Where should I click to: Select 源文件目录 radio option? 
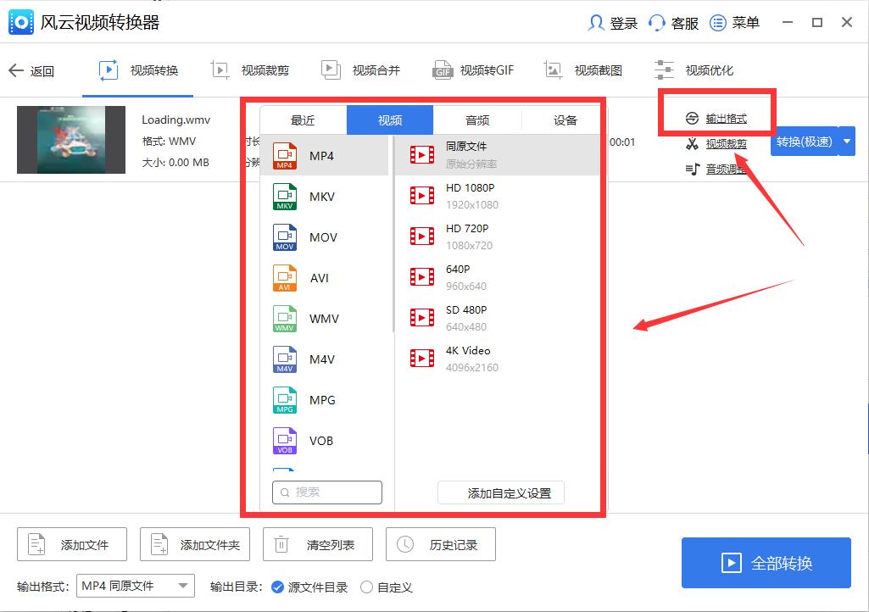tap(278, 587)
